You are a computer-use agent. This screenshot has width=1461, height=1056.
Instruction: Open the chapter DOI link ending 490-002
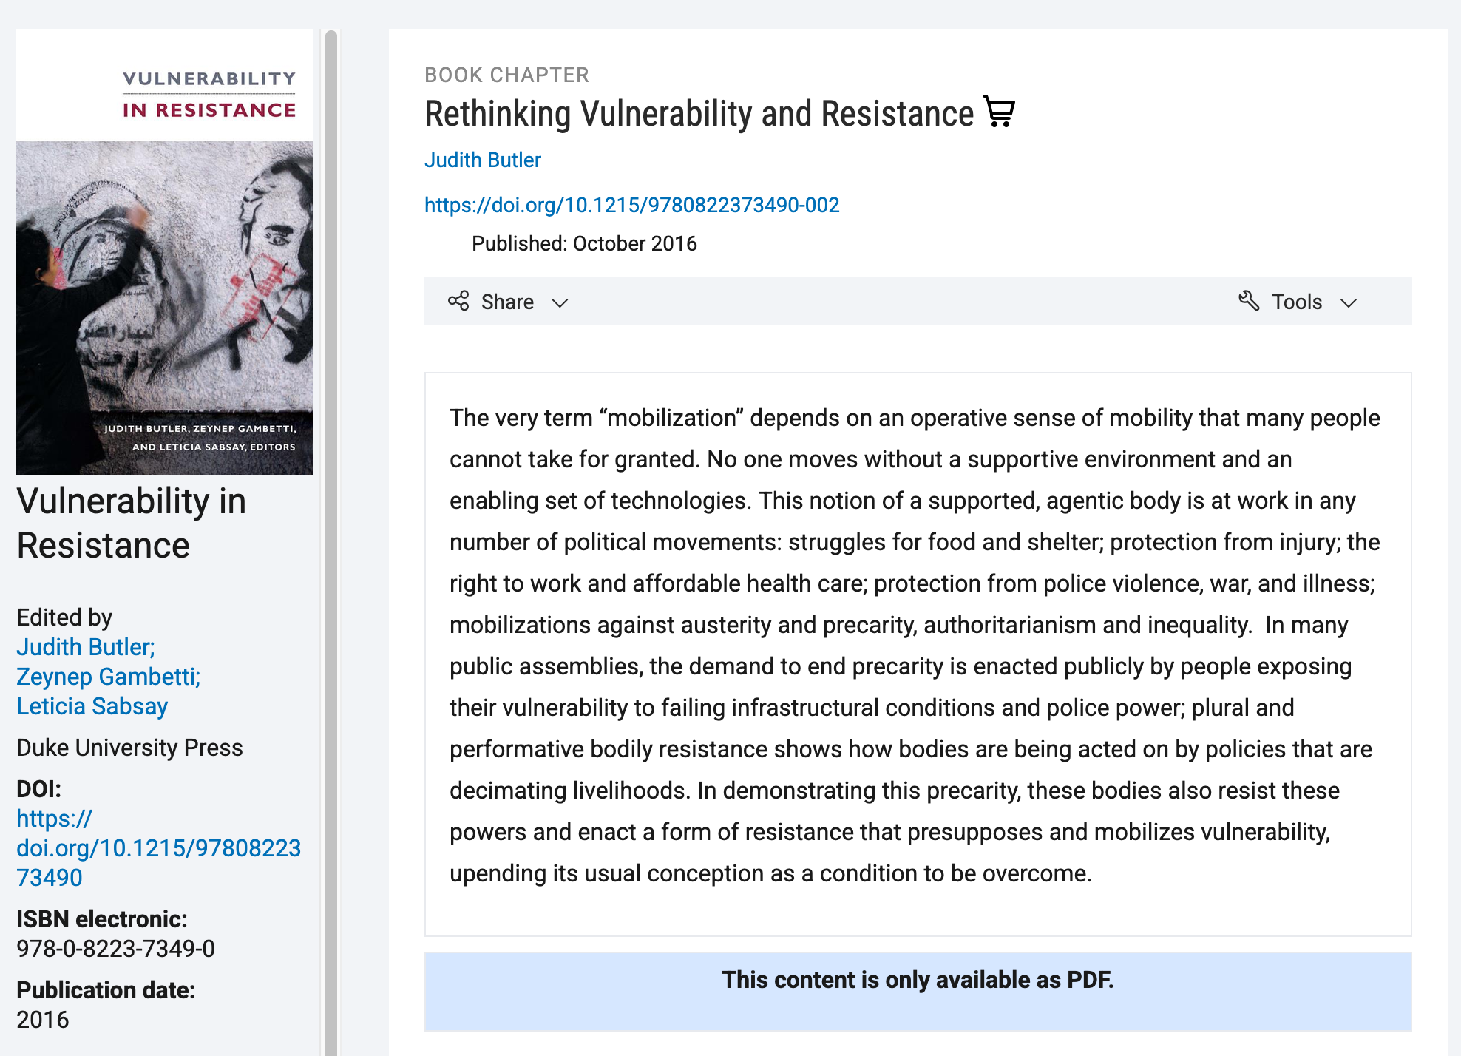[x=632, y=205]
